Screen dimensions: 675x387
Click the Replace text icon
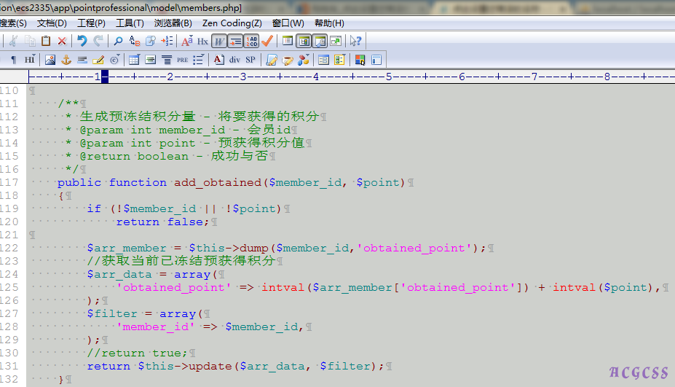point(135,41)
